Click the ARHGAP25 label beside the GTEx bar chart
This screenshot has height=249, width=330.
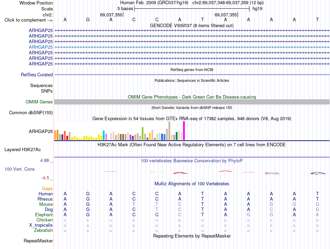pyautogui.click(x=41, y=131)
